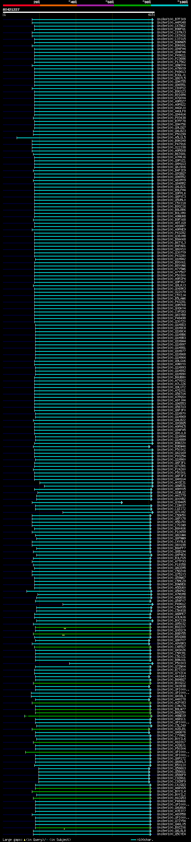Click the UniRef100_Q94FA4 label
Viewport: 191px width, 842px height.
click(171, 49)
